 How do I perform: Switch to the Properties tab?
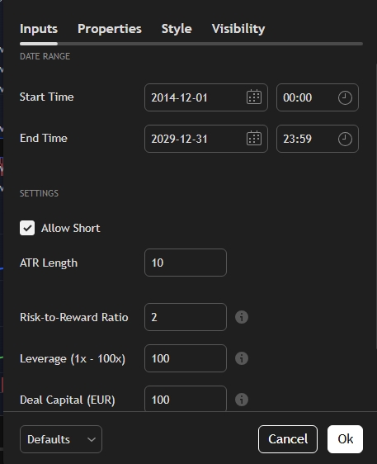click(x=110, y=29)
